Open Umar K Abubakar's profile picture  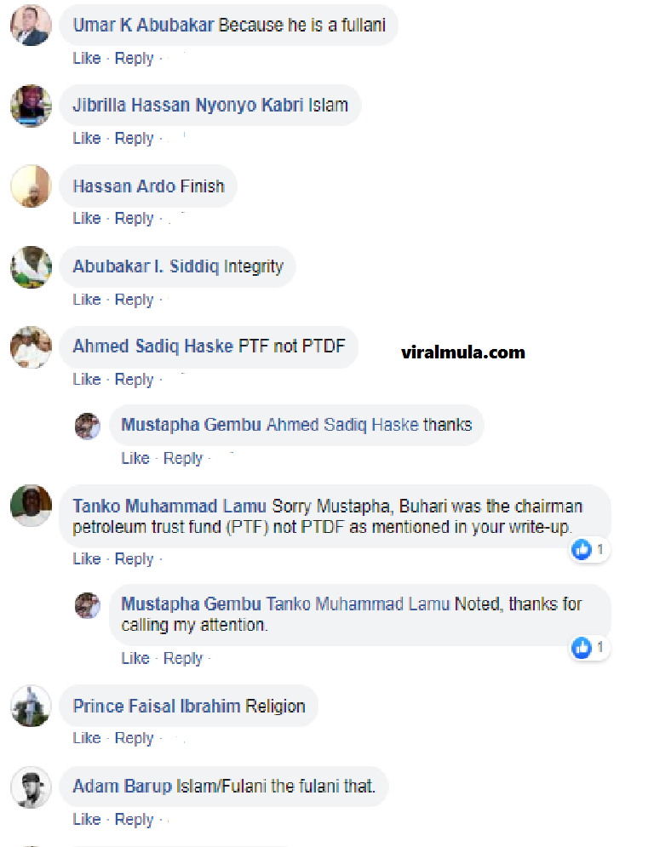coord(31,25)
